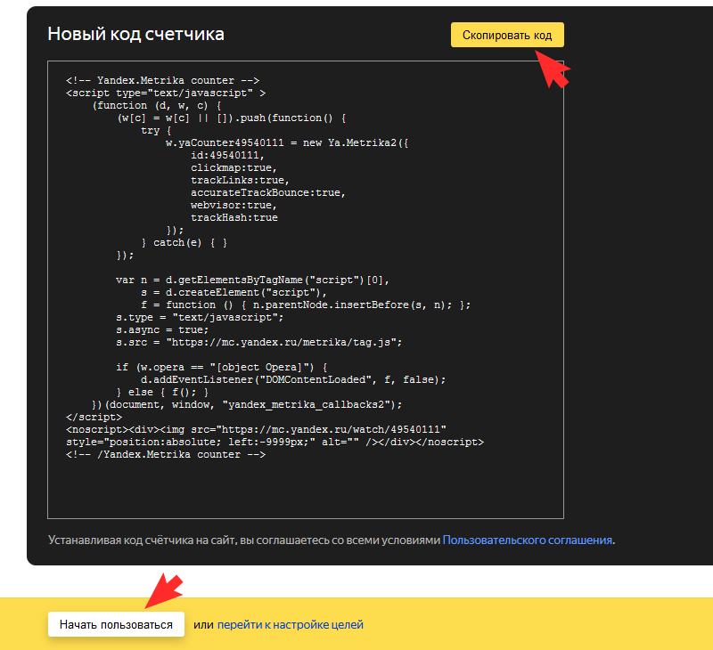Click the "Скопировать код" button
713x650 pixels.
click(507, 35)
